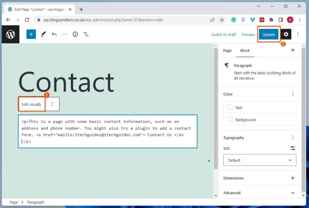Close the Edit Page Contact tab
Viewport: 309px width, 208px height.
pos(70,9)
